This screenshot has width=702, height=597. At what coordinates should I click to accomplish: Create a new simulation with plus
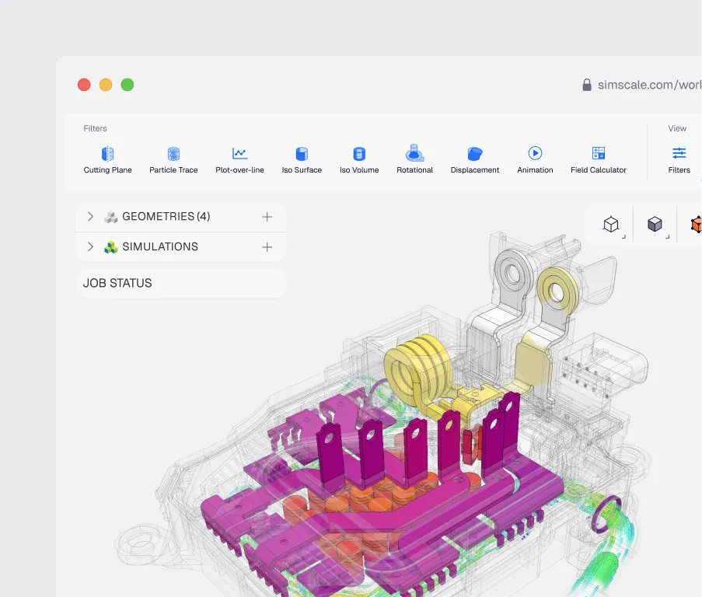[x=267, y=247]
